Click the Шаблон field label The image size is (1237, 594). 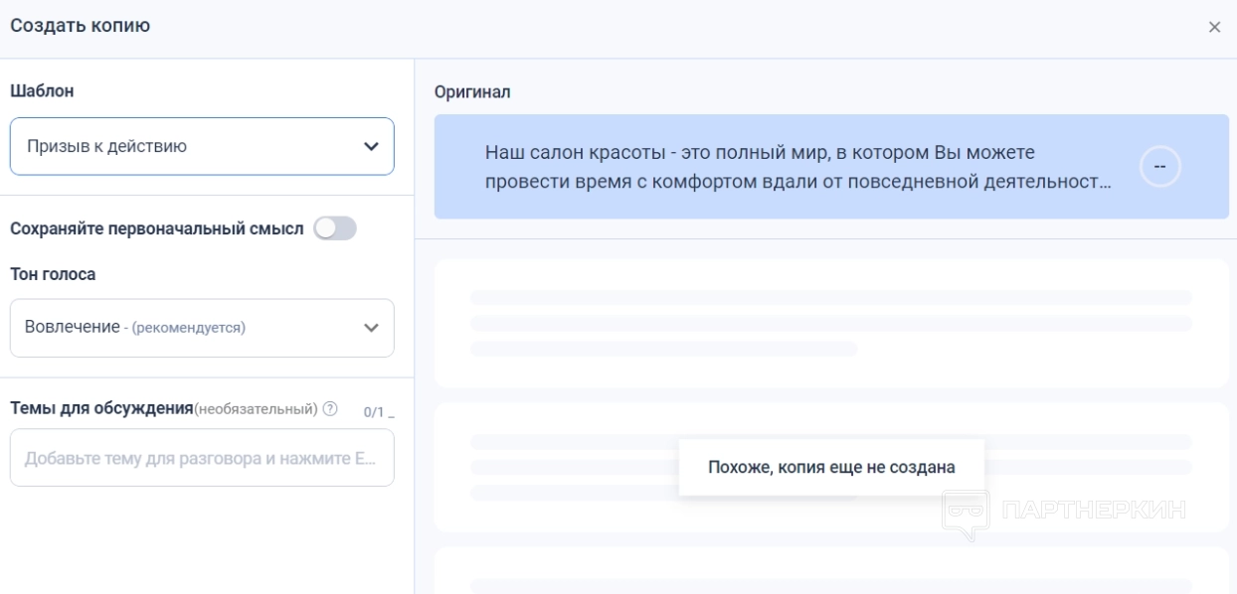pyautogui.click(x=43, y=90)
